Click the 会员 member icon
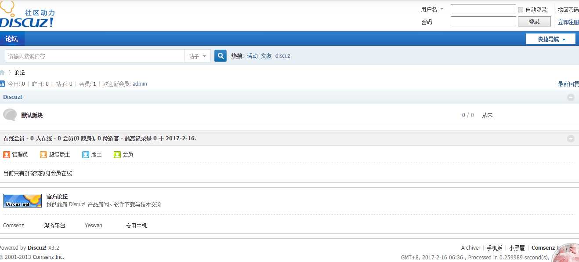Image resolution: width=579 pixels, height=262 pixels. click(117, 154)
